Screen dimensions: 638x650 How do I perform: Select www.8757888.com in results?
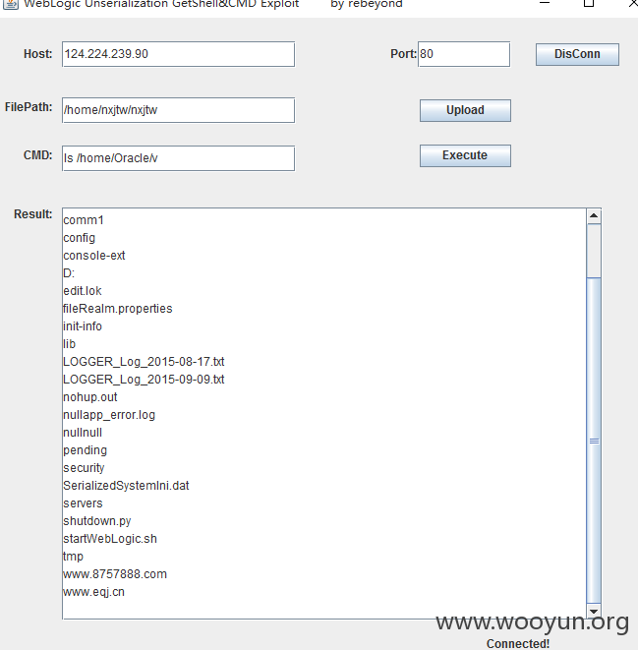pos(115,574)
